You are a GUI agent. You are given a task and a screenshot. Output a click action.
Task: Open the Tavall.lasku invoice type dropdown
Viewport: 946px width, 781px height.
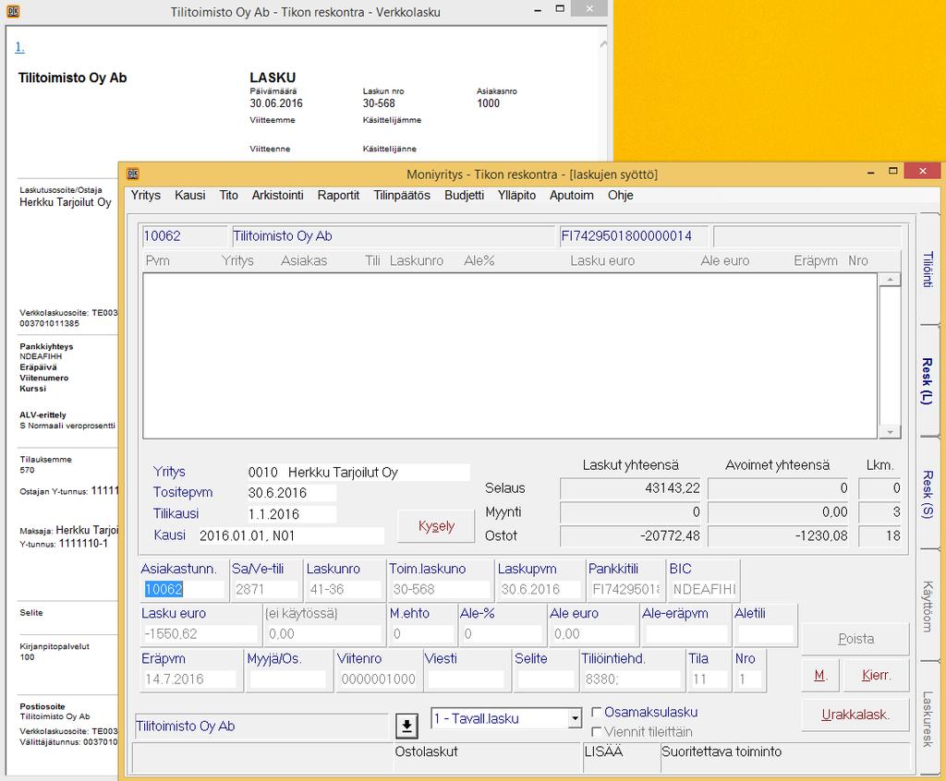coord(575,718)
